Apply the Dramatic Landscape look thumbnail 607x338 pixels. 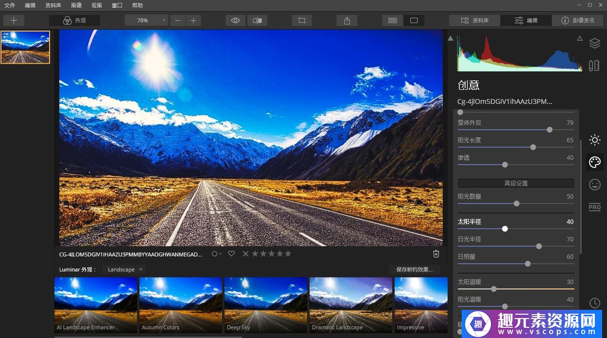tap(350, 304)
